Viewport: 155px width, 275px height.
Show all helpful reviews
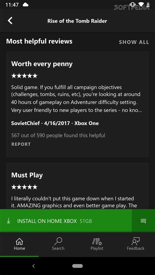pyautogui.click(x=134, y=42)
